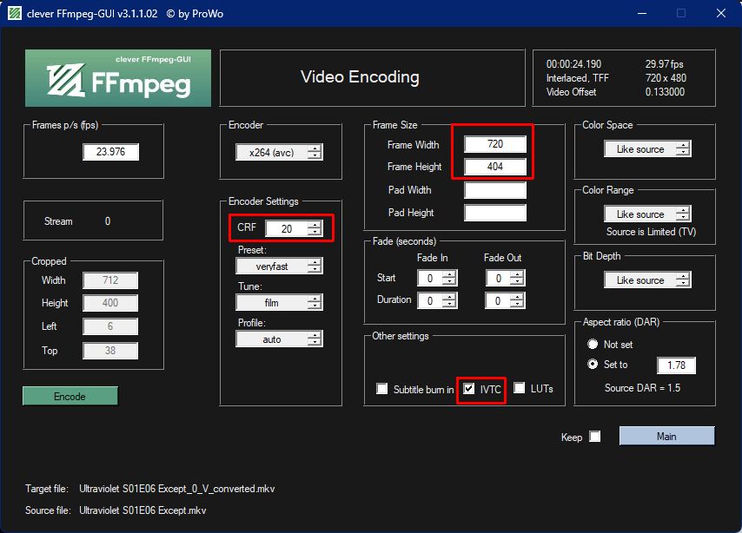742x533 pixels.
Task: Click the 29.97 fps info text
Action: pos(665,64)
